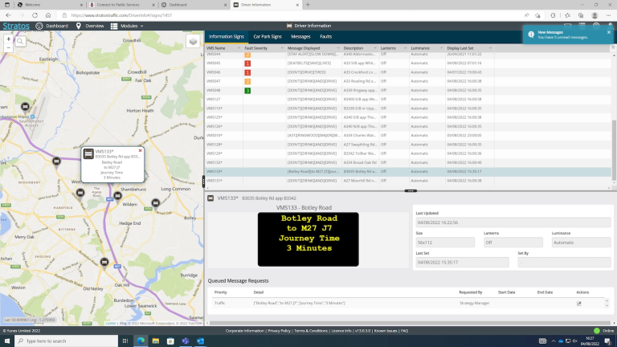Screen dimensions: 617x347
Task: Open the Faults tab
Action: pyautogui.click(x=326, y=37)
